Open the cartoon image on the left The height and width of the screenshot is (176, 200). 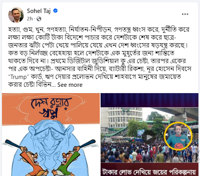[x=51, y=134]
